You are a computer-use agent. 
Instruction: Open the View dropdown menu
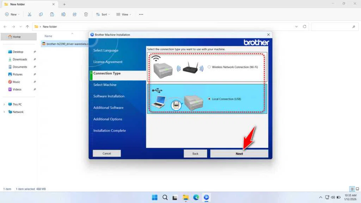(x=124, y=14)
